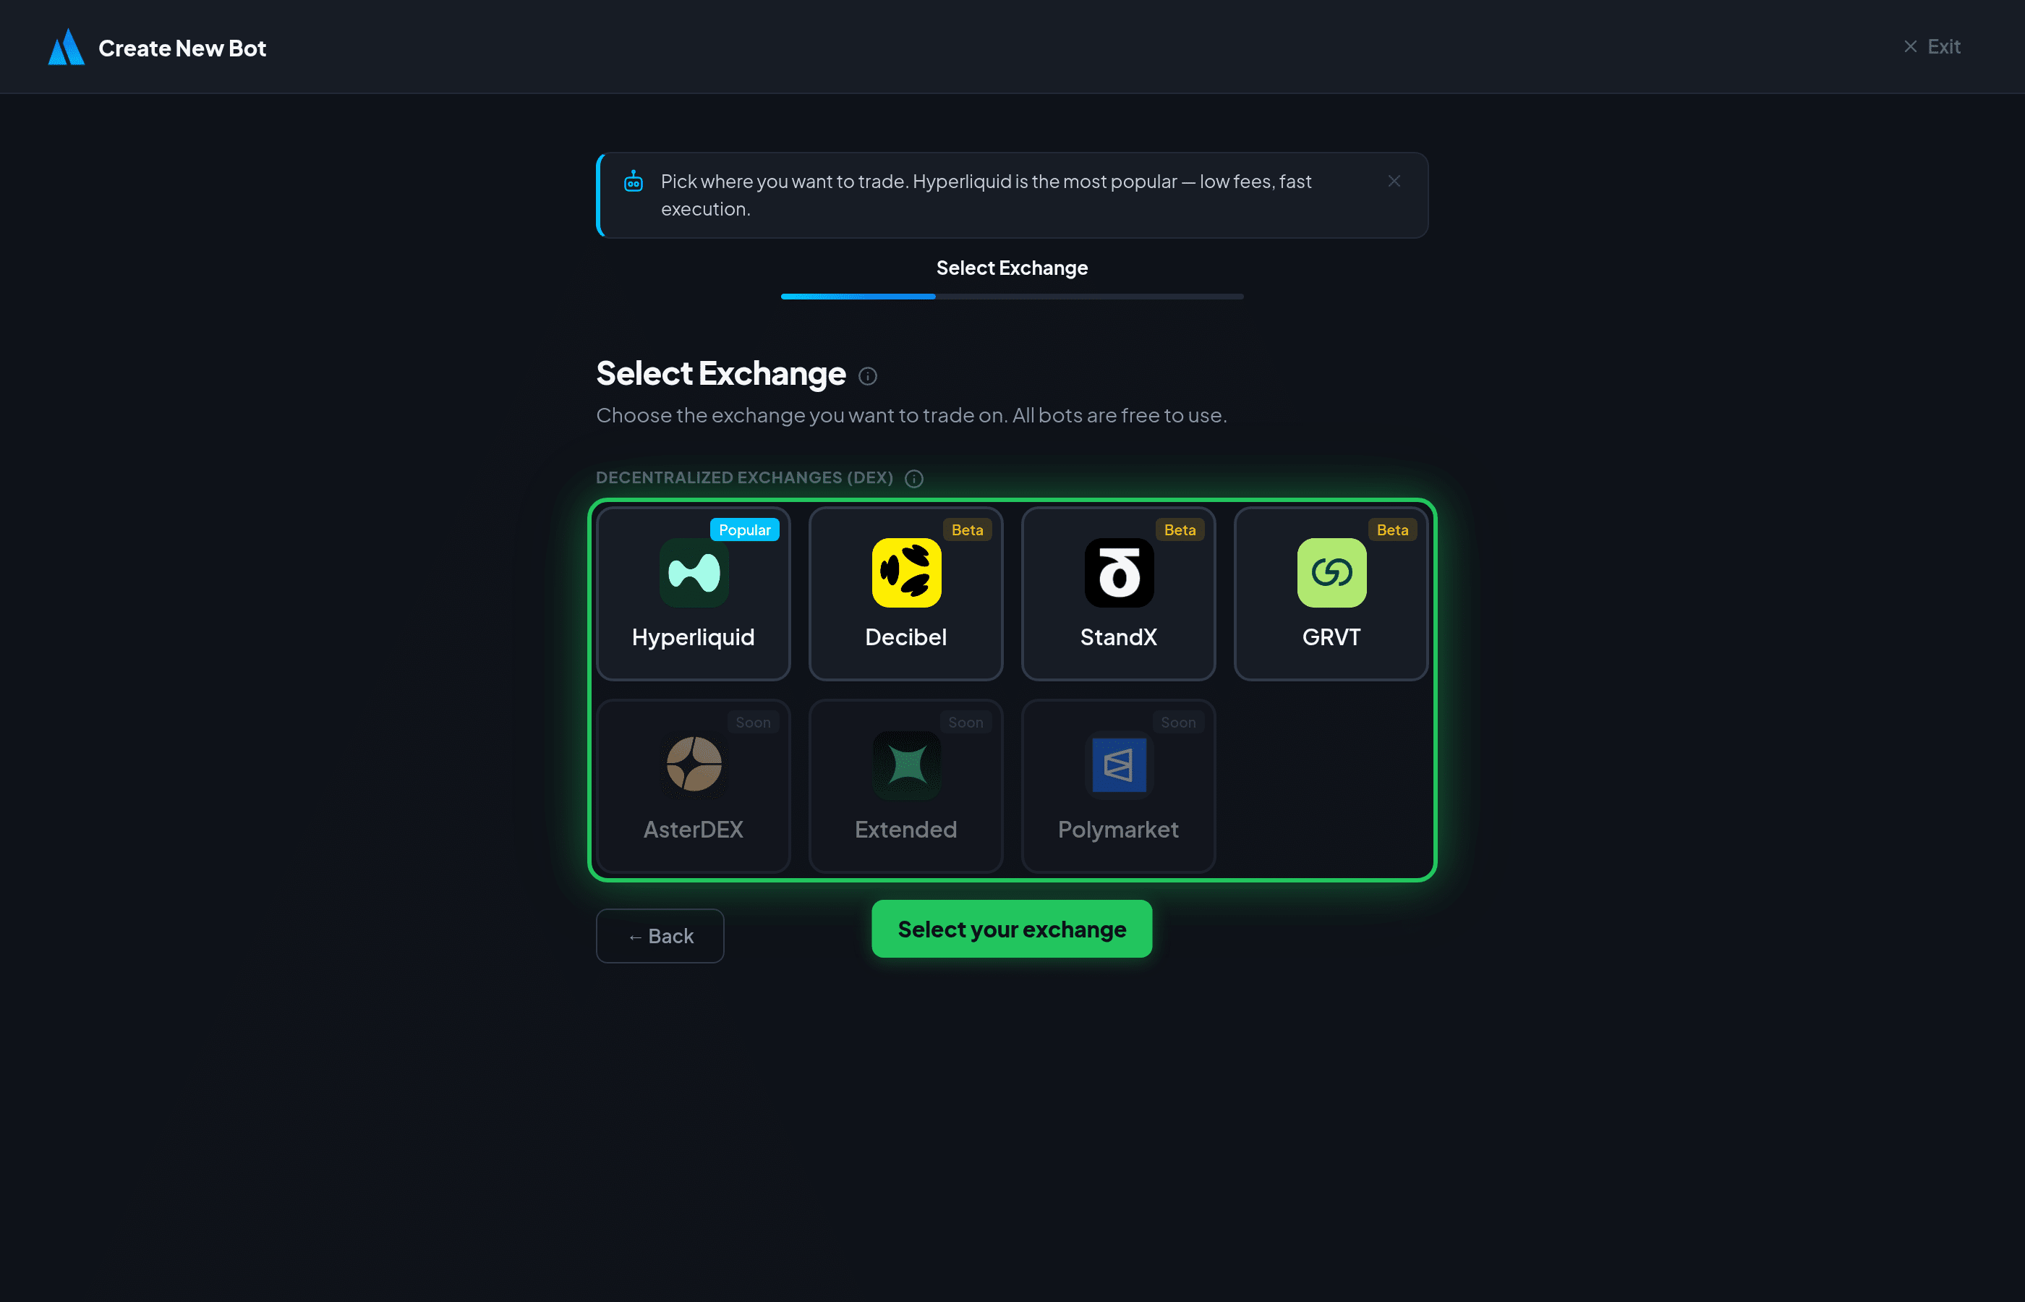Select the Hyperliquid exchange icon
The width and height of the screenshot is (2025, 1302).
coord(694,572)
